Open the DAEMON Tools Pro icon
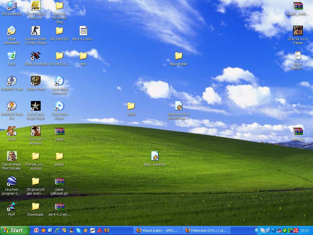 (x=12, y=106)
